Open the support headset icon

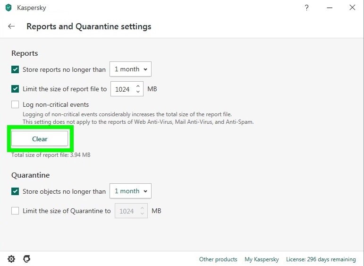[27, 259]
